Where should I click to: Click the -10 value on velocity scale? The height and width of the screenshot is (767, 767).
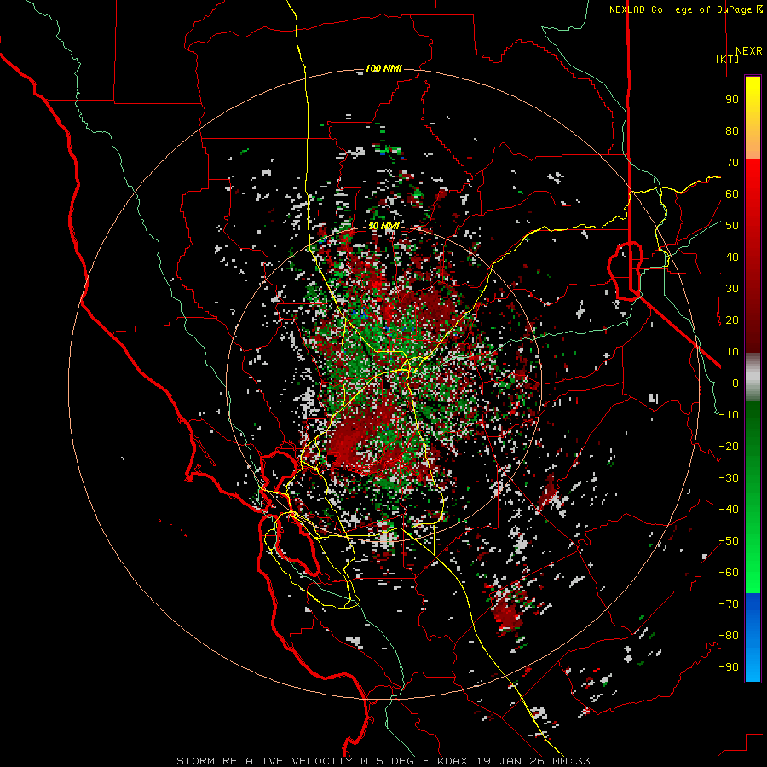tap(729, 415)
